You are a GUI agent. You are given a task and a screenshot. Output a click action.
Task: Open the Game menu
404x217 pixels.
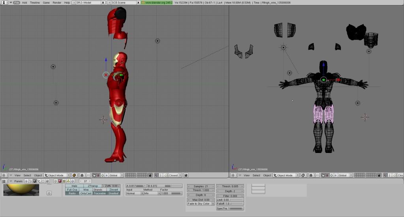pos(46,3)
